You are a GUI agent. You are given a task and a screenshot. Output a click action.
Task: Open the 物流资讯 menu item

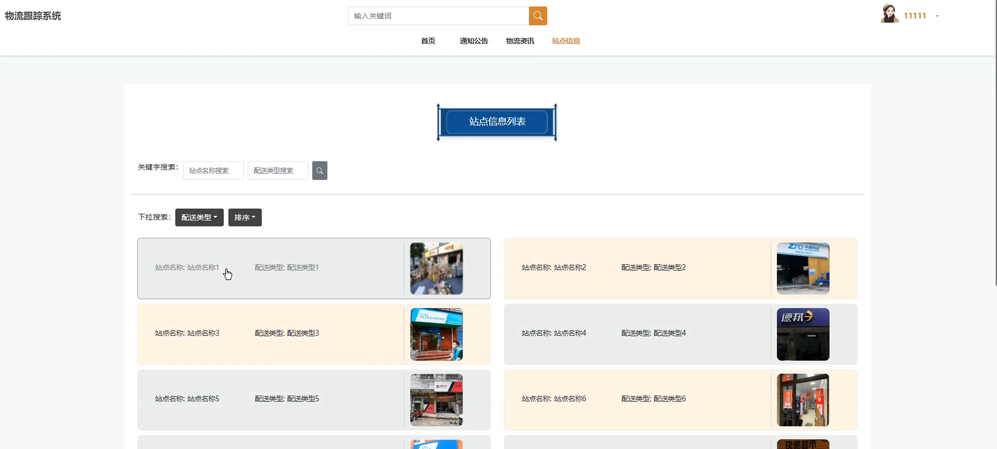tap(519, 41)
